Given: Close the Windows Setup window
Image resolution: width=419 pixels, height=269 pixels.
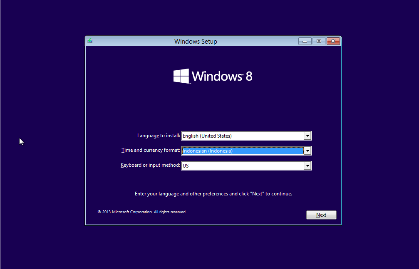Looking at the screenshot, I should [333, 41].
